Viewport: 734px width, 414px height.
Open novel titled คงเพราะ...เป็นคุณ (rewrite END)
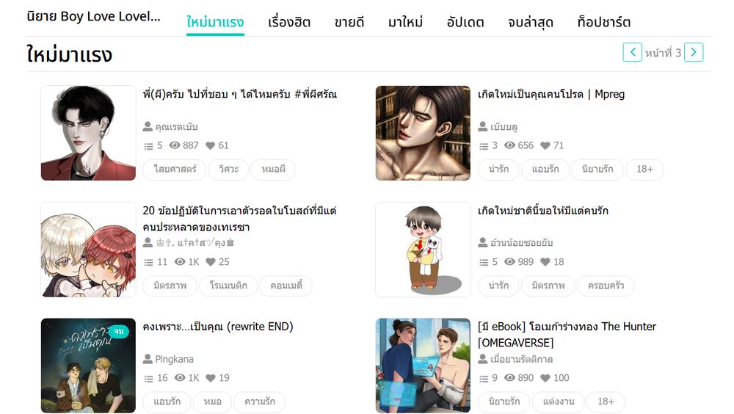pyautogui.click(x=218, y=327)
